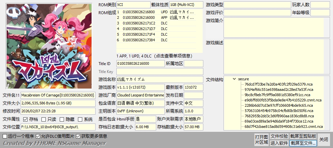Select the UPD row in ROM composition list
This screenshot has height=148, width=333.
point(159,12)
